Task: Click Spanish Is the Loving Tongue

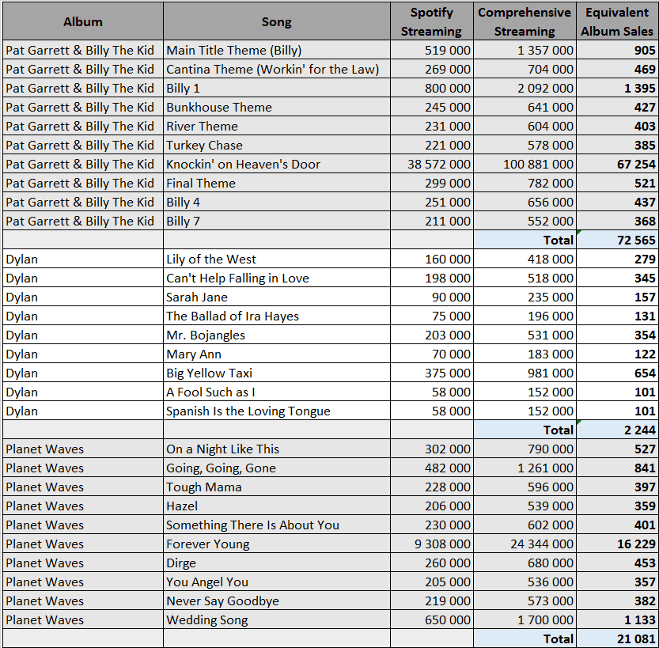Action: 277,411
